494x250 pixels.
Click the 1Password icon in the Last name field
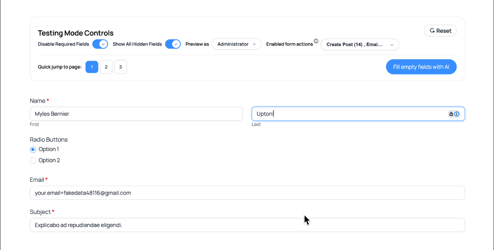pos(457,114)
